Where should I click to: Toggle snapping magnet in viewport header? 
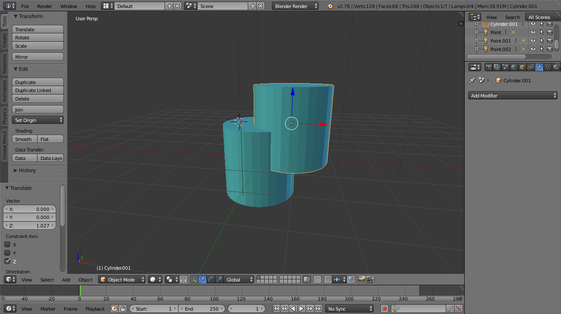328,279
